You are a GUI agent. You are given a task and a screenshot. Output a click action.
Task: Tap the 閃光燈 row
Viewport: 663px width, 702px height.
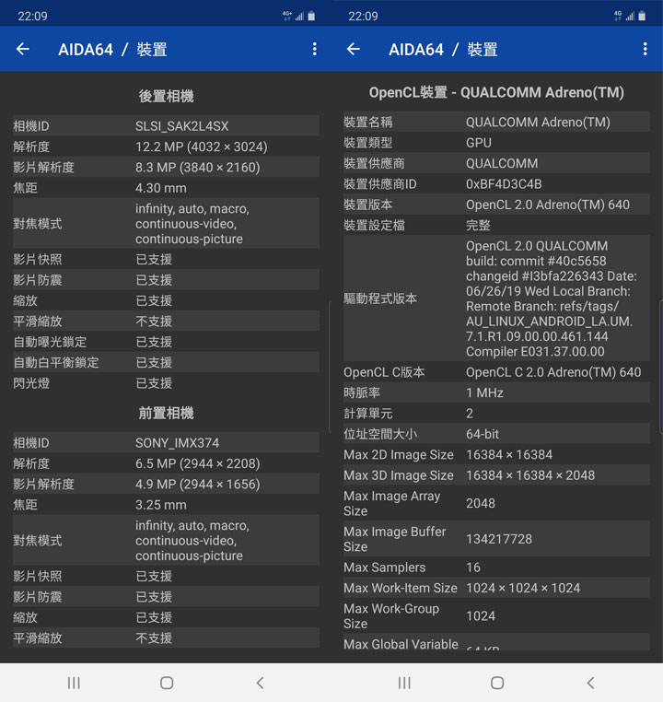pos(166,383)
